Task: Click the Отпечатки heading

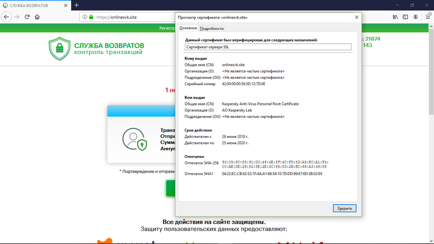Action: 194,156
